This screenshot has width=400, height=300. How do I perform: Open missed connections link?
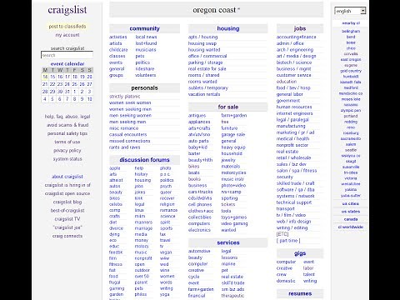click(x=130, y=141)
